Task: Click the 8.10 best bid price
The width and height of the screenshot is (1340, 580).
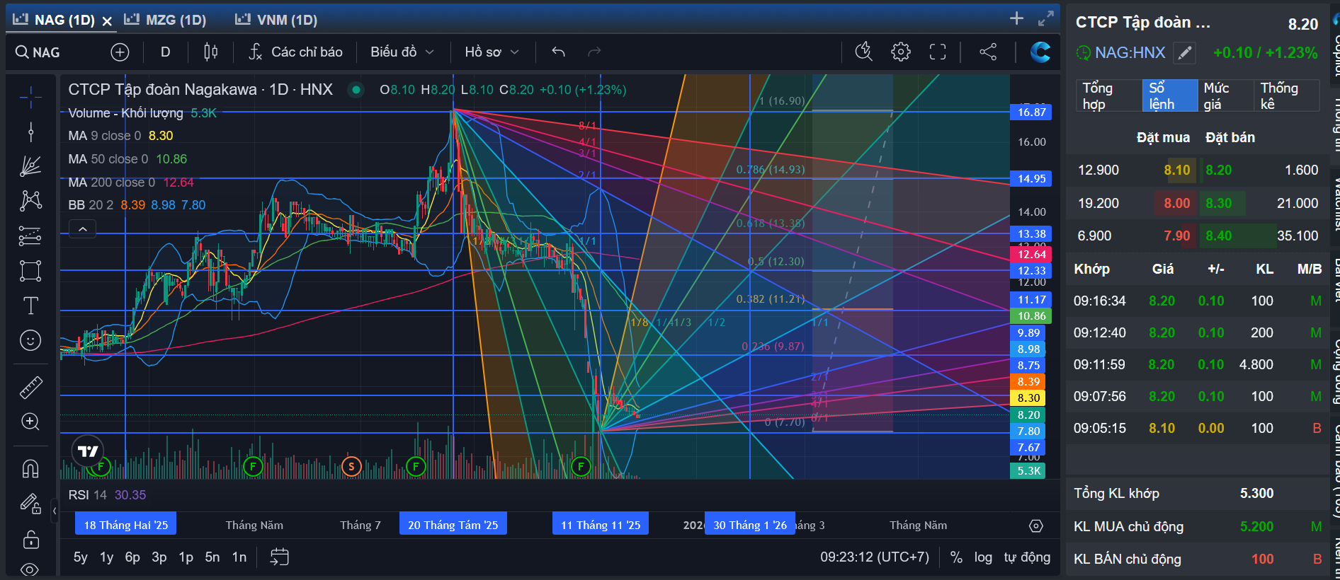Action: click(x=1177, y=170)
